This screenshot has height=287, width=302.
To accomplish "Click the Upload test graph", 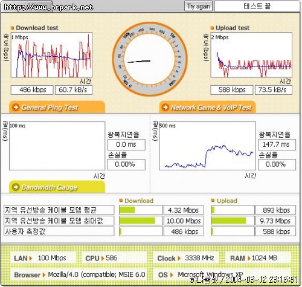I will click(251, 55).
